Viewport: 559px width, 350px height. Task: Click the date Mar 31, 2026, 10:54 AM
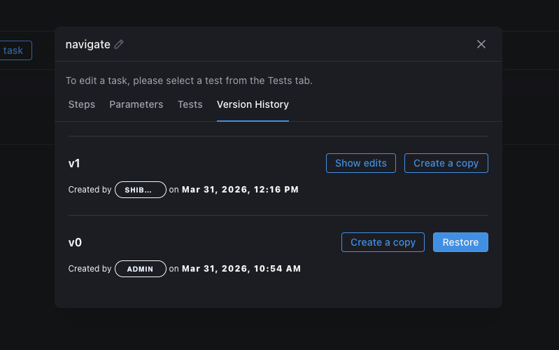(241, 269)
